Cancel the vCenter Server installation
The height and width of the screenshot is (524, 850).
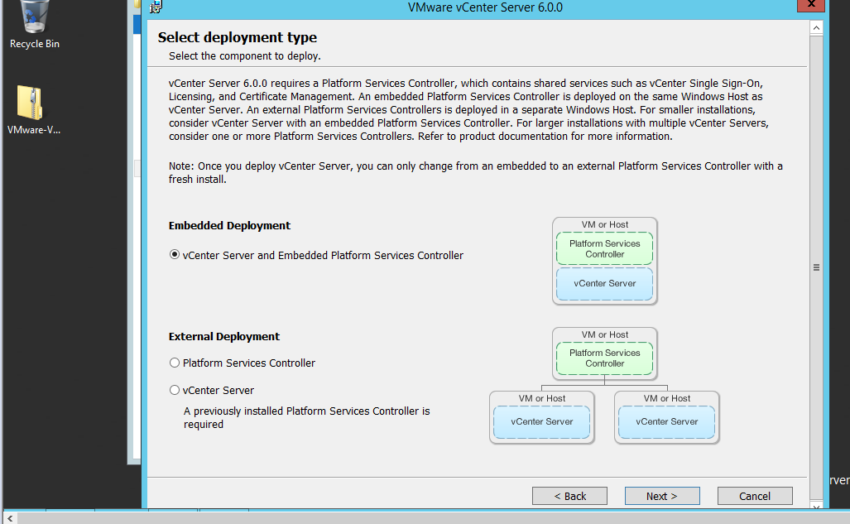(754, 495)
